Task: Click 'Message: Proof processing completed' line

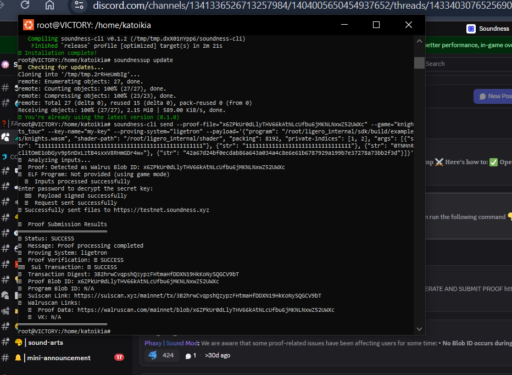Action: coord(81,246)
